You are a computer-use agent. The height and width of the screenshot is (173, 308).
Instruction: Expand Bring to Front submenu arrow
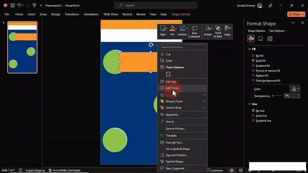[205, 101]
